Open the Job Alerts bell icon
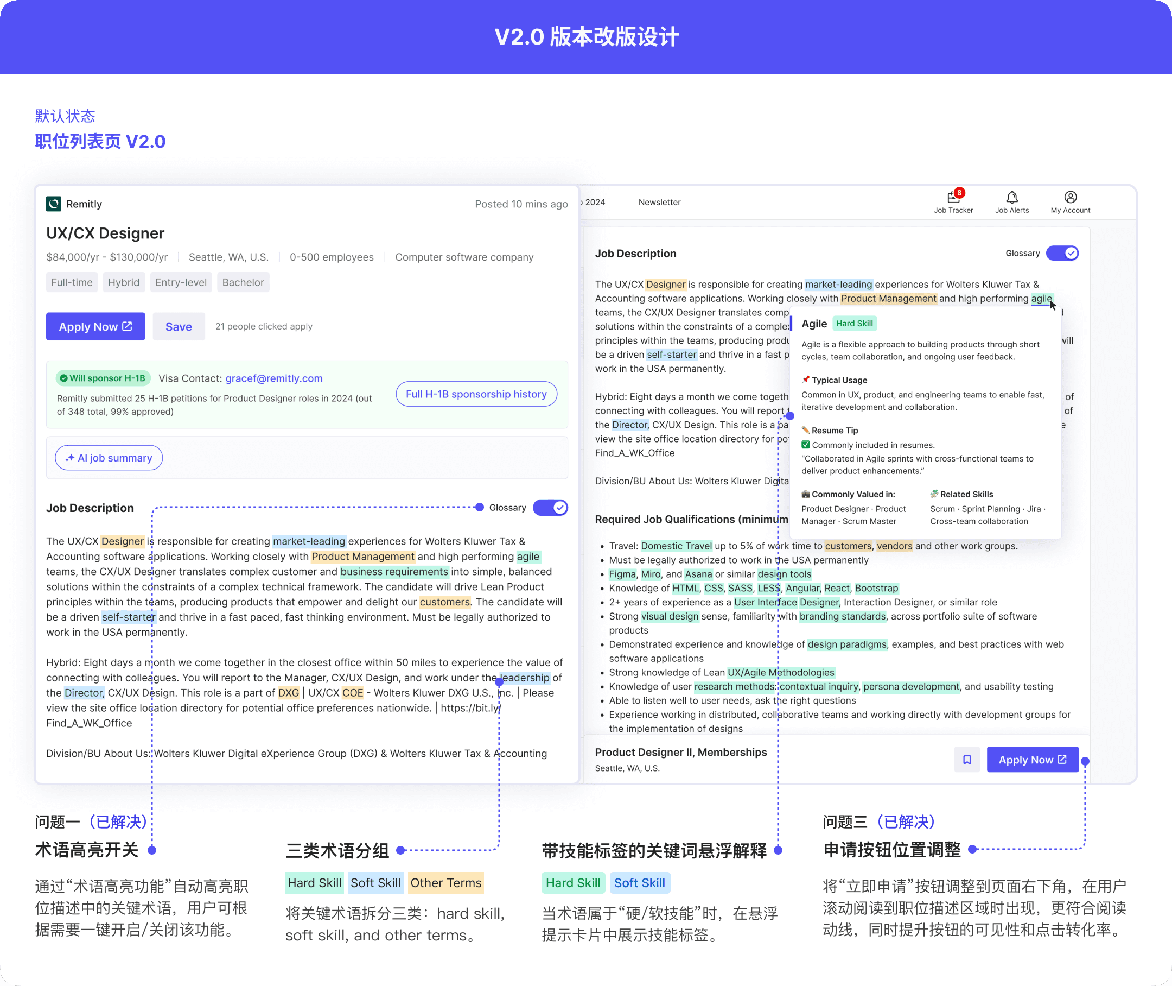 tap(1012, 198)
